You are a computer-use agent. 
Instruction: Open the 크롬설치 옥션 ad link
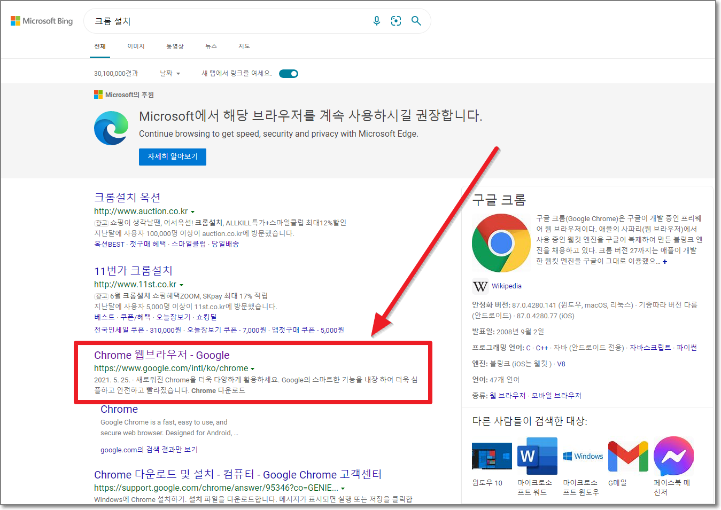tap(127, 198)
